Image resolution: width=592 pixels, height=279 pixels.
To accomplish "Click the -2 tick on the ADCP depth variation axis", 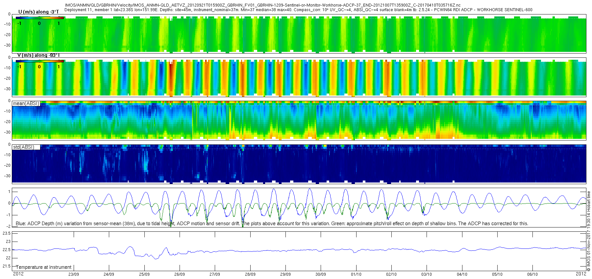I will coord(9,226).
